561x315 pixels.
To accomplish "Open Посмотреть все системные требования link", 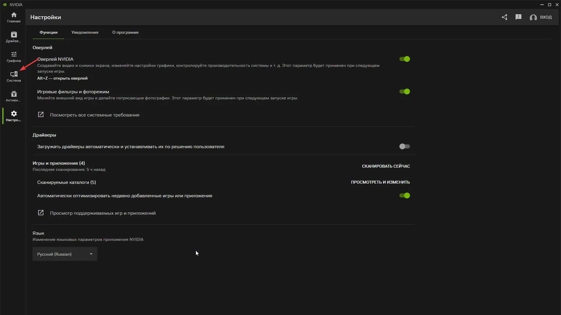I will 95,115.
